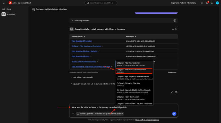Click journey ID 49860c31 for Fiber Broadband Promotion

[140, 41]
